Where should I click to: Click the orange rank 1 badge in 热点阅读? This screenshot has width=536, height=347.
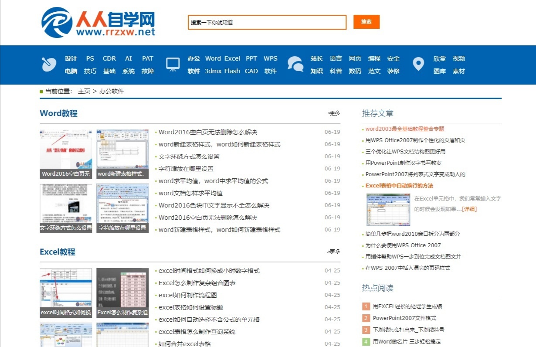point(366,306)
